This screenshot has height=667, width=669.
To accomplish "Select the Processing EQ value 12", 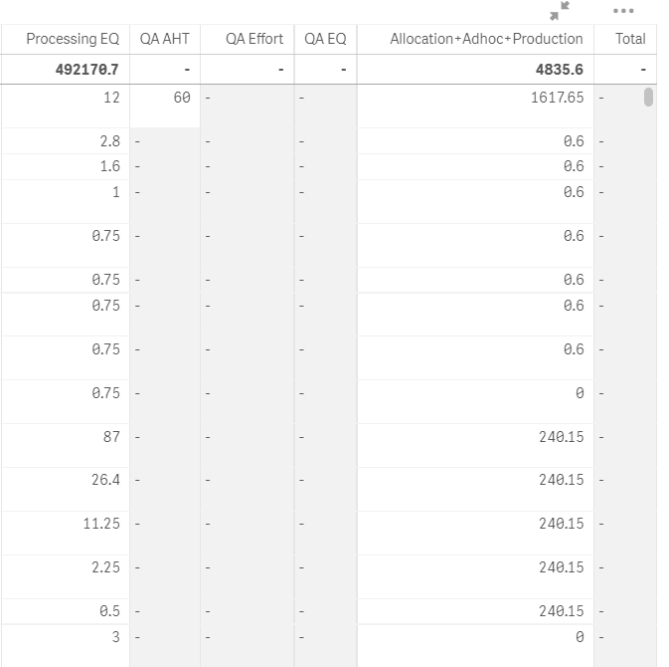I will (110, 98).
